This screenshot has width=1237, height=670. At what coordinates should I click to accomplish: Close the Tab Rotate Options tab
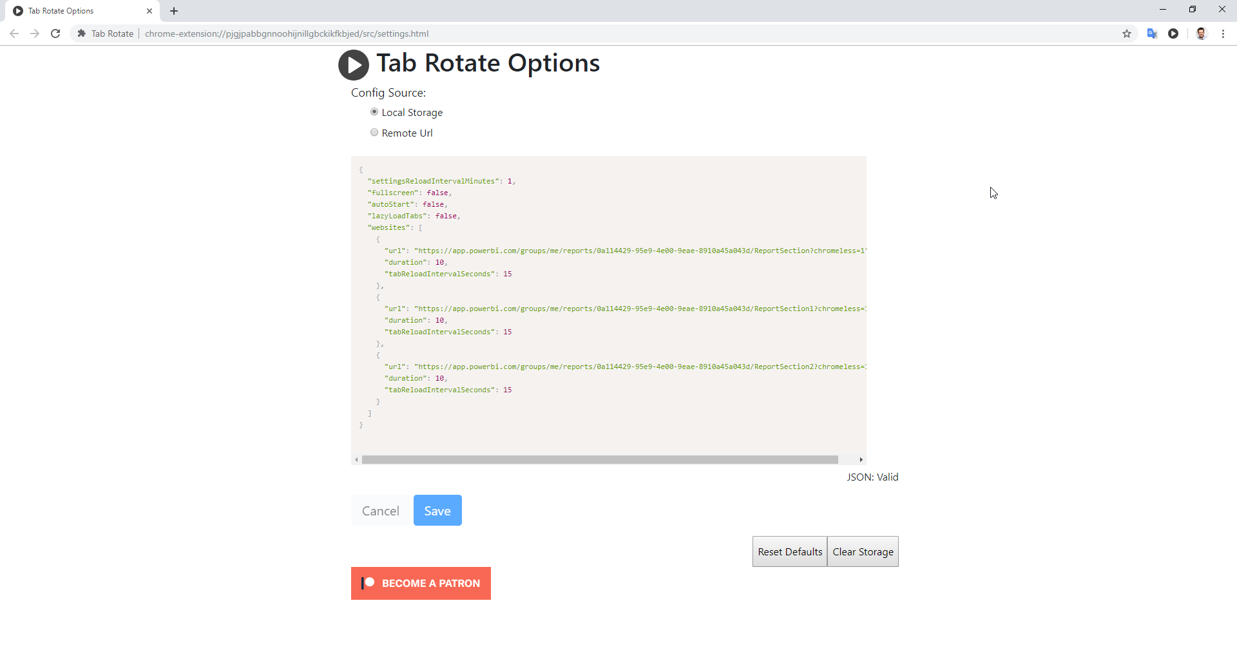coord(149,11)
